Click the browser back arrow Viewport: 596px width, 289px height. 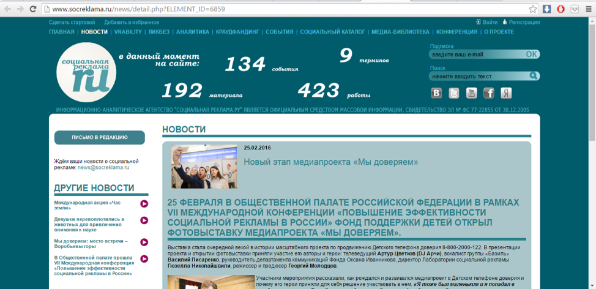coord(7,9)
